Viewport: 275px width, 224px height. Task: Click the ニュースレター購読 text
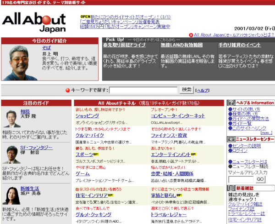point(248,167)
